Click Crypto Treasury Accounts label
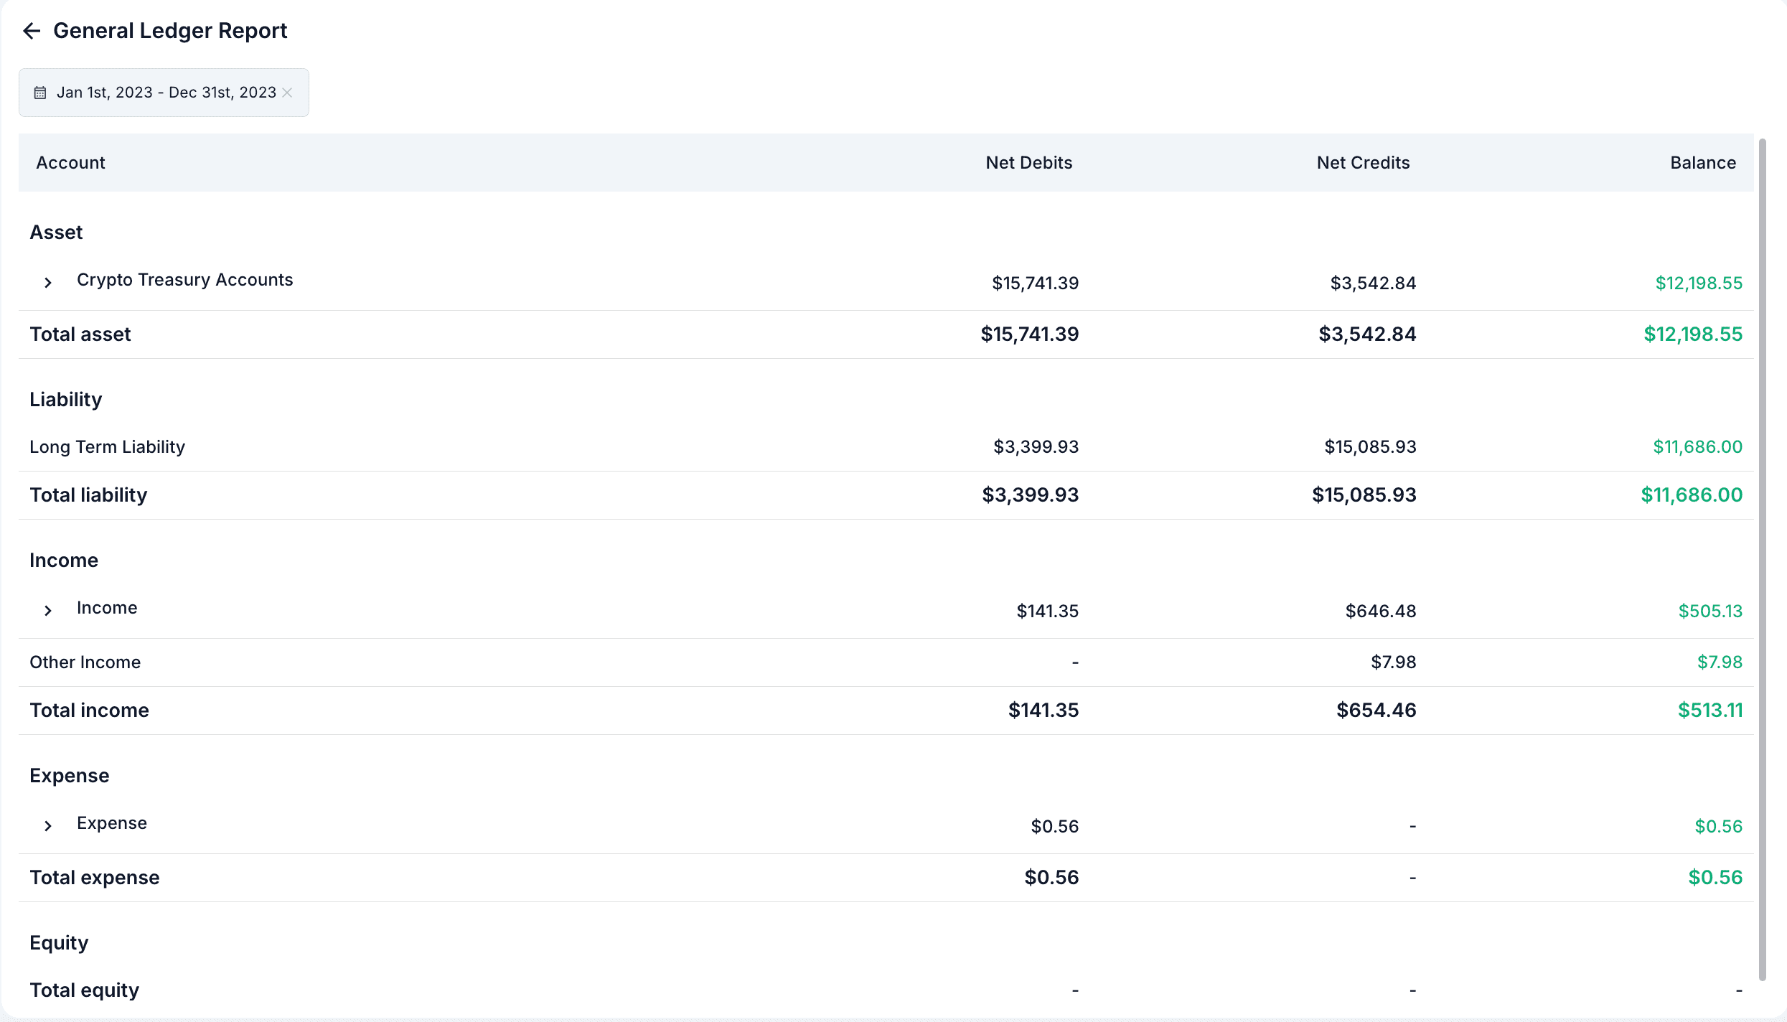1787x1022 pixels. coord(184,280)
